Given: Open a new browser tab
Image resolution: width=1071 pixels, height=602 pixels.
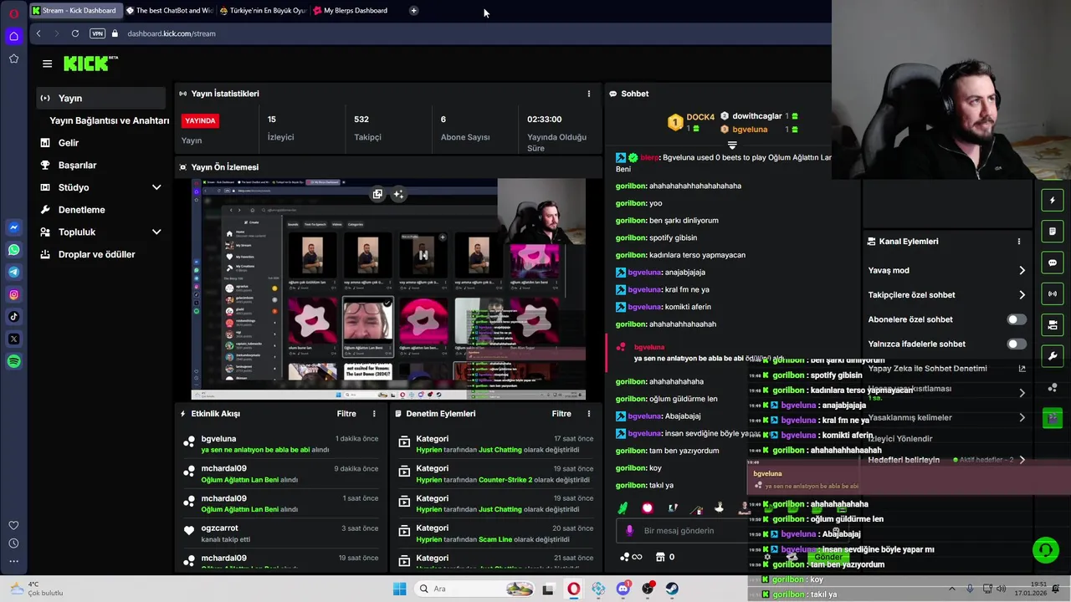Looking at the screenshot, I should tap(413, 10).
